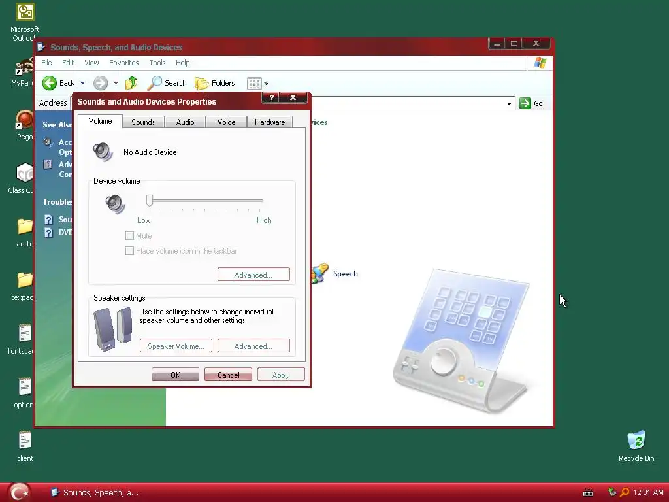Click the Windows flag logo in Explorer

point(540,63)
